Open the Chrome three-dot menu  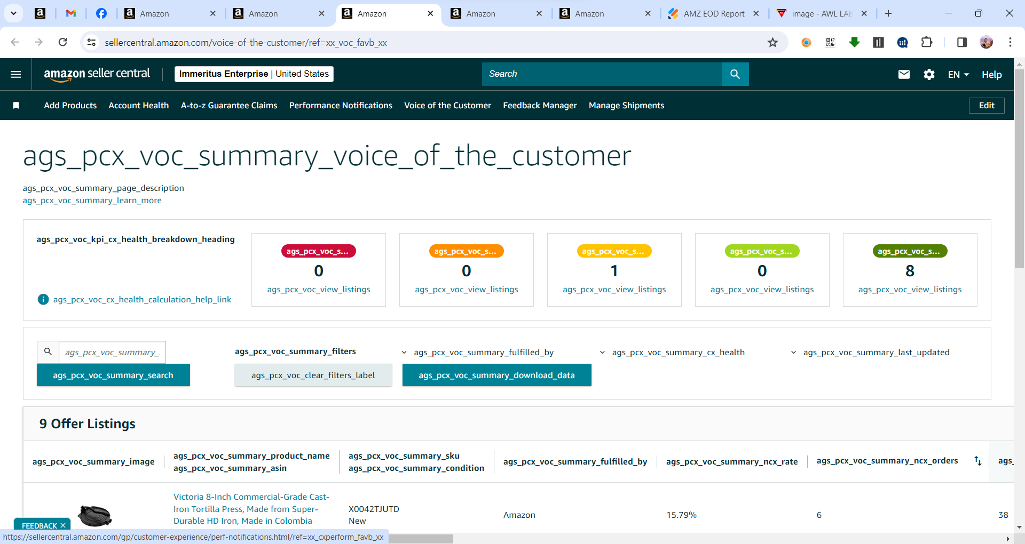(x=1010, y=42)
